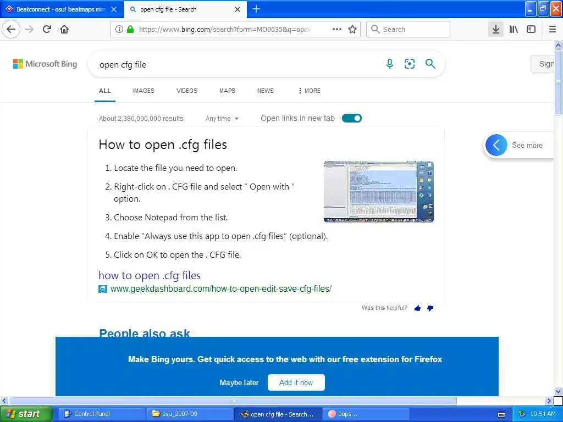Image resolution: width=563 pixels, height=422 pixels.
Task: Click the About 2,380,000,000 results text
Action: [x=141, y=119]
